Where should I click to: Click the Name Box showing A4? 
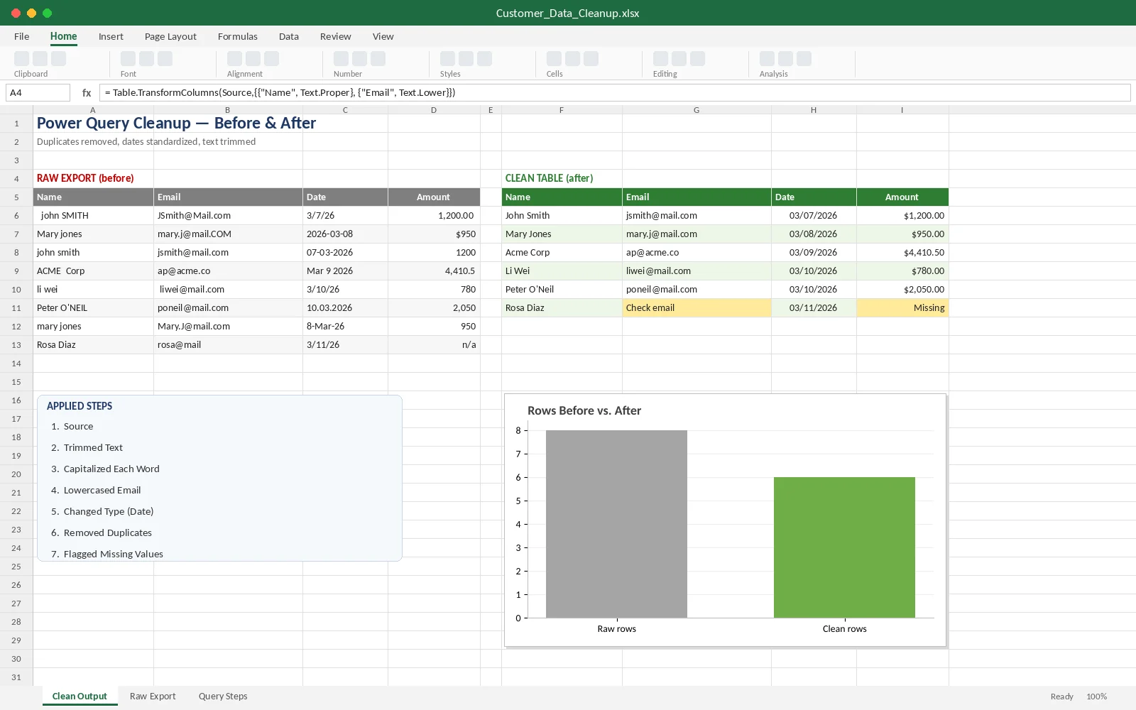click(x=38, y=92)
